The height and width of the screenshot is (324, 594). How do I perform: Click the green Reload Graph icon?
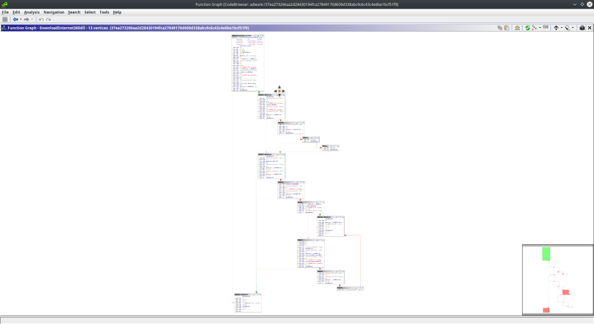click(x=527, y=28)
